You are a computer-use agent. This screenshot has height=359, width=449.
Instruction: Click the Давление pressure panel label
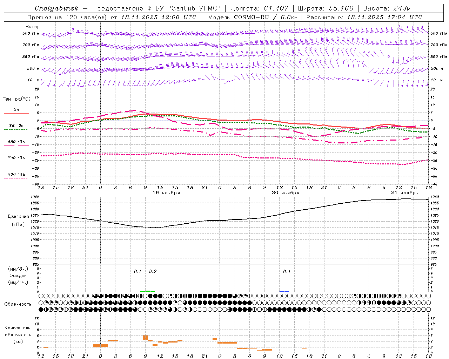coord(18,217)
